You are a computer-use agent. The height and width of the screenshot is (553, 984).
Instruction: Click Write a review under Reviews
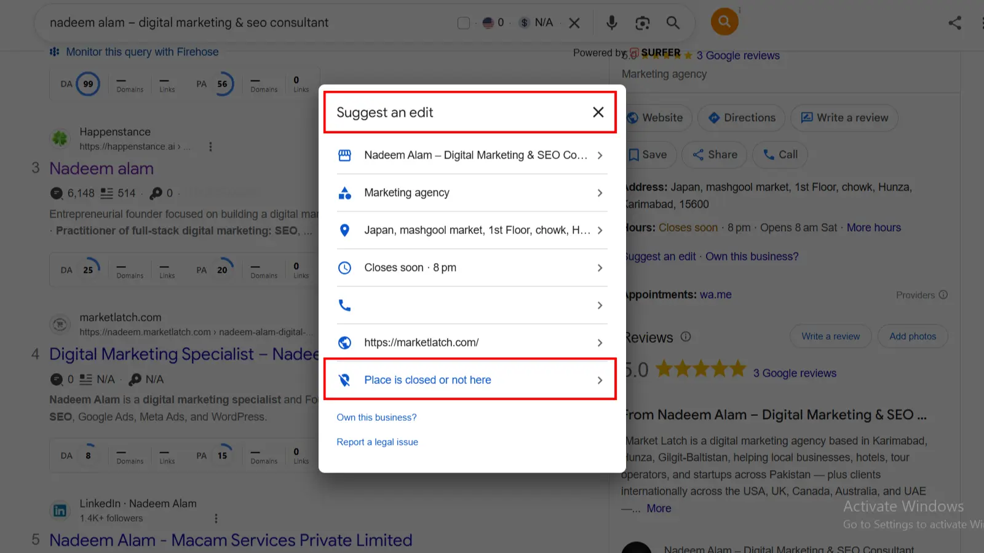[x=830, y=336]
